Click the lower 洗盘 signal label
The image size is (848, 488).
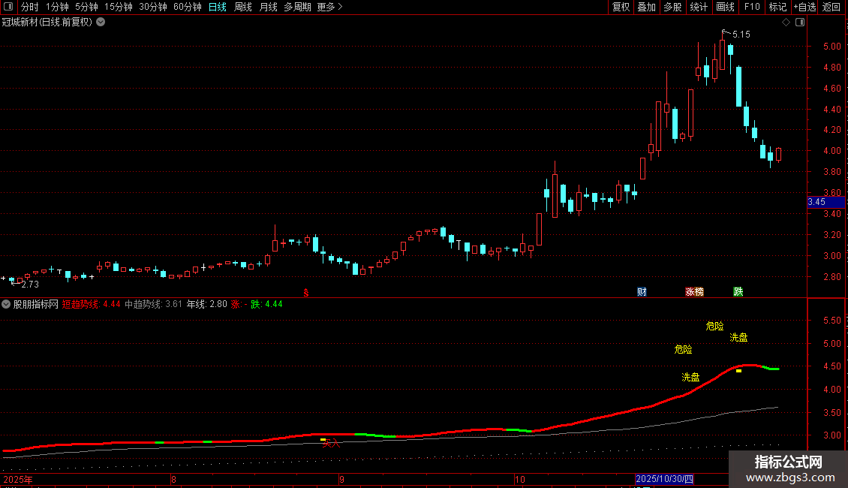(690, 377)
